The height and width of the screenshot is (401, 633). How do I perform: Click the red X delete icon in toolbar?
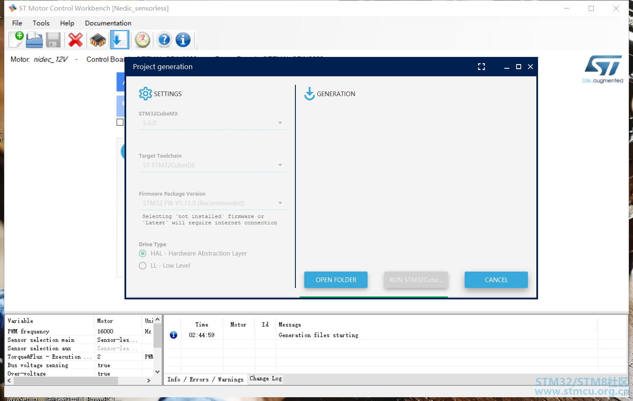point(76,40)
